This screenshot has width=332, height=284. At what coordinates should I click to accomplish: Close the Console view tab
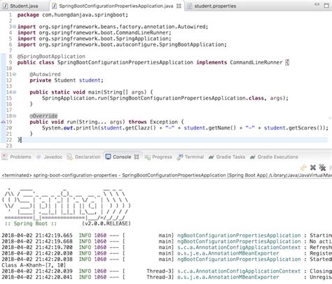[x=137, y=157]
